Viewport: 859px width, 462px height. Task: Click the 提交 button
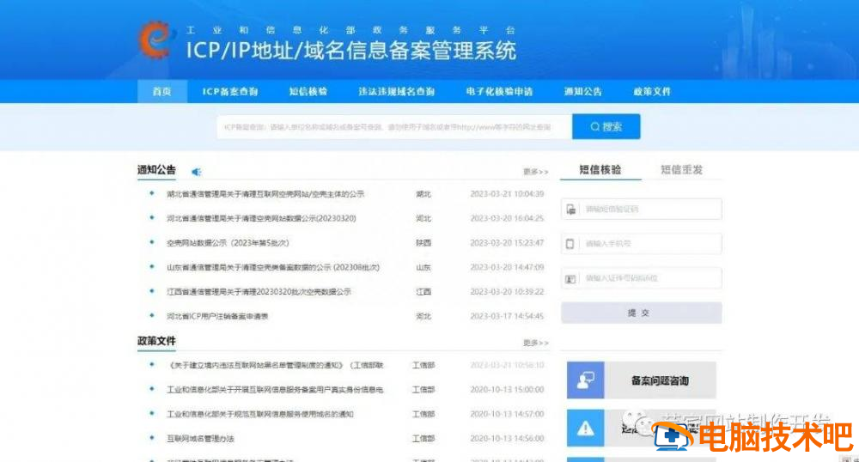point(642,313)
